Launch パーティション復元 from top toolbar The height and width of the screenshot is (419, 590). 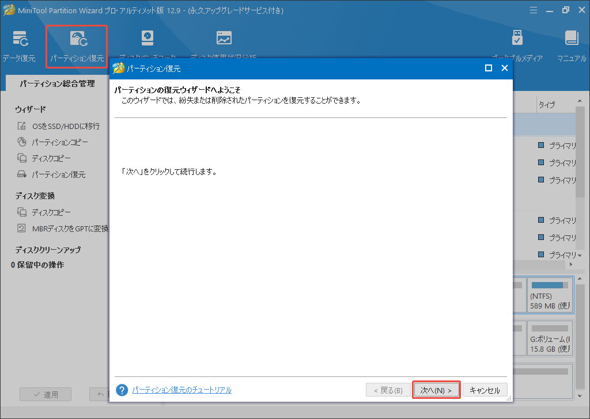click(x=77, y=46)
